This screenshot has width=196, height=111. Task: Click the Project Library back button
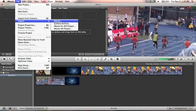click(8, 8)
